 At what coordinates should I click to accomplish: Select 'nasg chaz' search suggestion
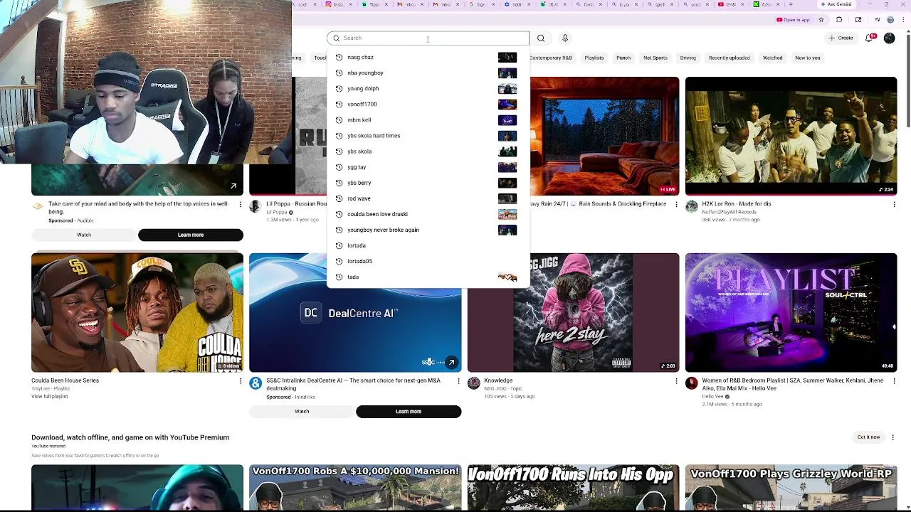pos(428,57)
